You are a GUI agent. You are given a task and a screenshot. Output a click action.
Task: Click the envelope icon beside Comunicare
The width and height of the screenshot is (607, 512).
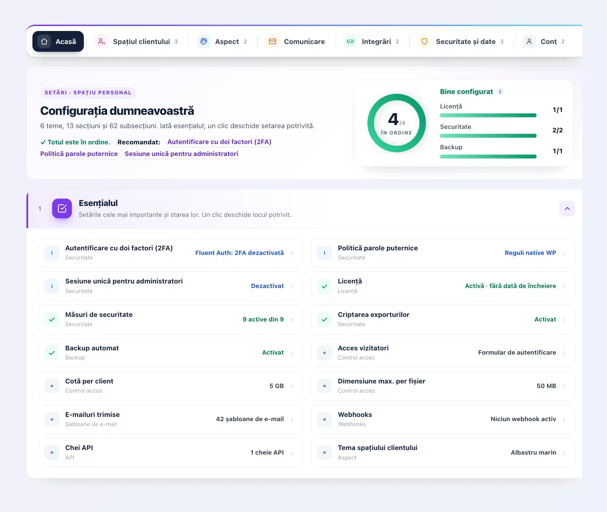272,42
